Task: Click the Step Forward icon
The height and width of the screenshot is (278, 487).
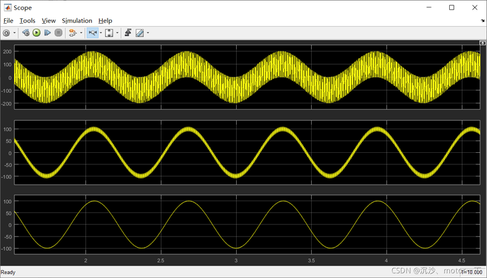Action: tap(47, 32)
